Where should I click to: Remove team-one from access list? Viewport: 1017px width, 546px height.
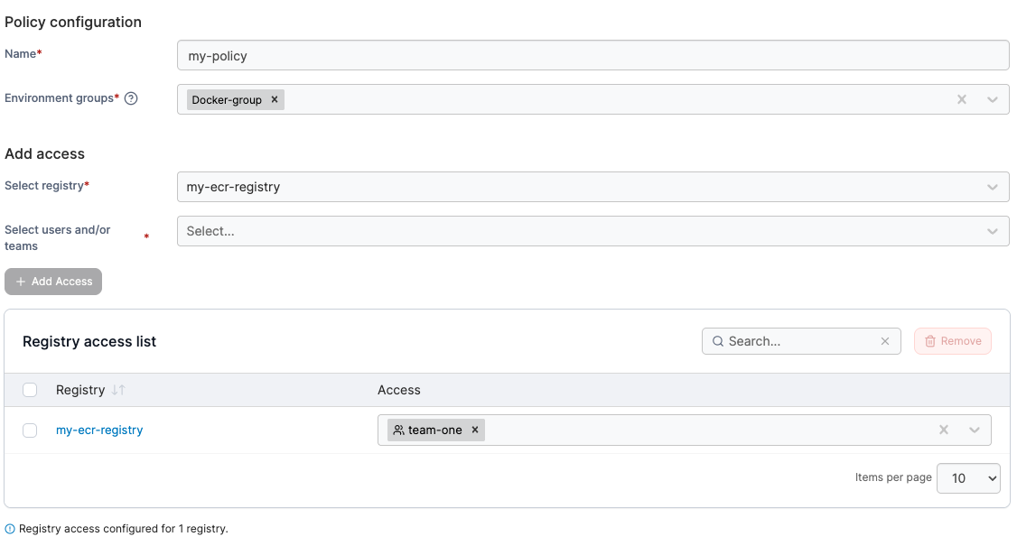tap(475, 430)
